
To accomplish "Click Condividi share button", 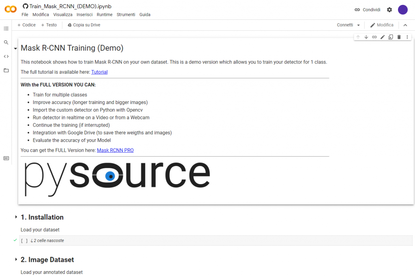I will click(x=368, y=10).
